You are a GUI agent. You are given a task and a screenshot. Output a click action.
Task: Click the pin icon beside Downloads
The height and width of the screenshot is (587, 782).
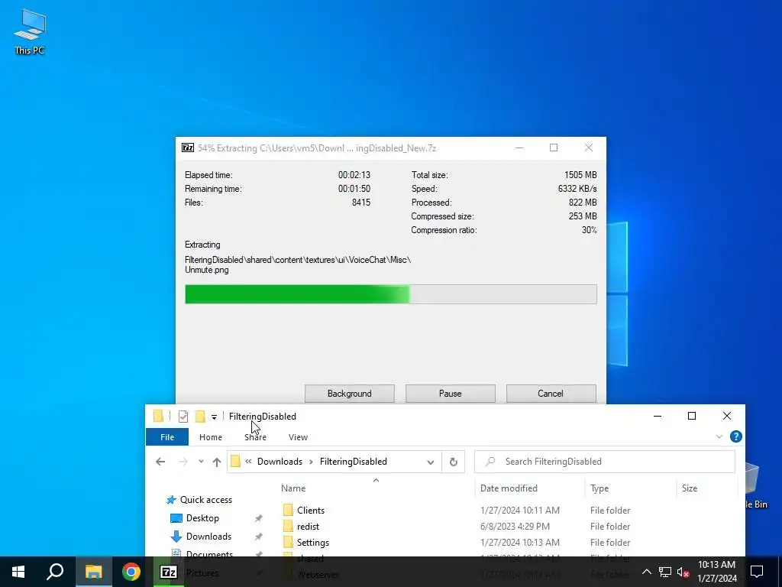[258, 537]
